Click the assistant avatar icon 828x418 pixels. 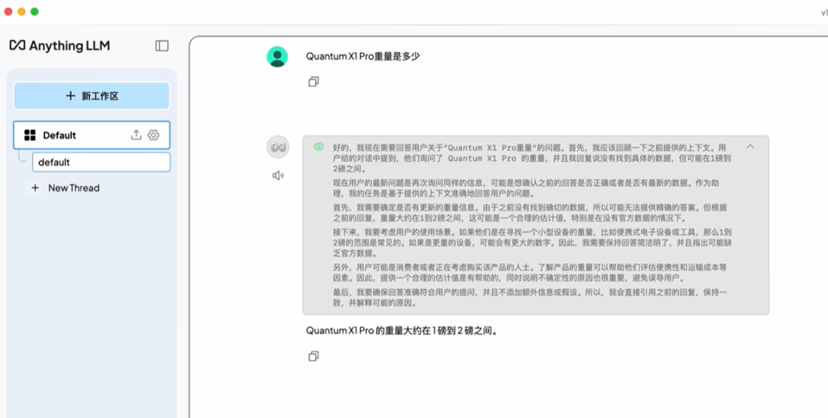tap(278, 147)
